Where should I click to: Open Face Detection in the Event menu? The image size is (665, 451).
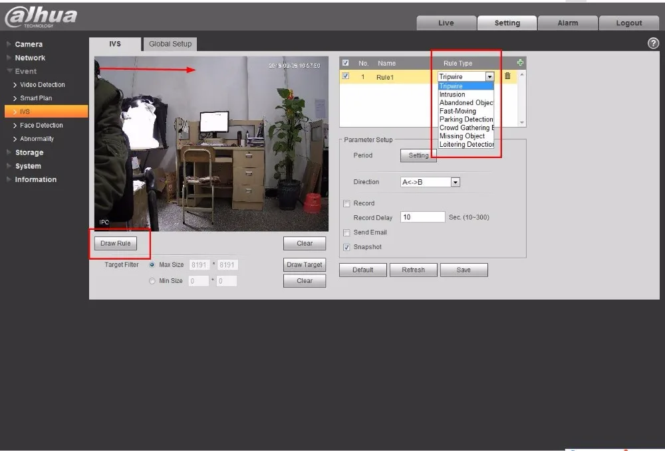point(41,126)
